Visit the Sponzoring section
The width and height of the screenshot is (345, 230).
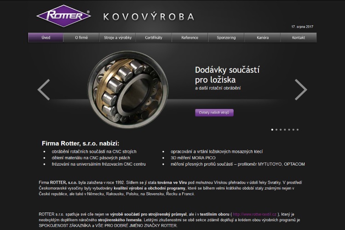pos(226,37)
